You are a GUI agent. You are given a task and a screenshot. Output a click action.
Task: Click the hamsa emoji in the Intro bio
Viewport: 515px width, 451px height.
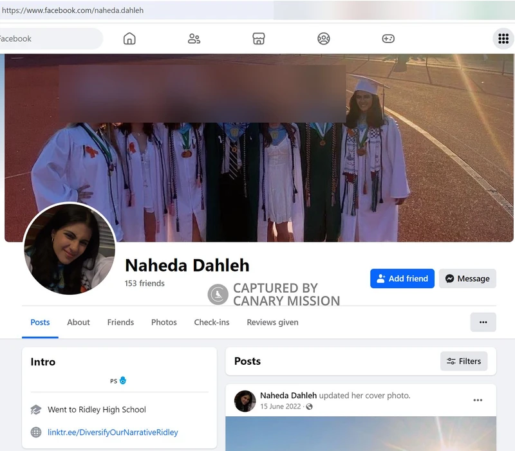[123, 380]
